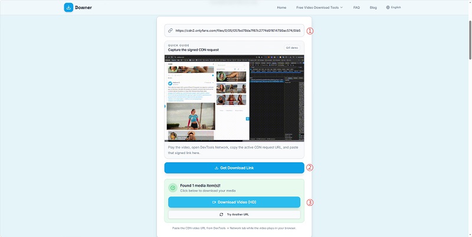Click the green success checkmark icon
This screenshot has width=472, height=237.
point(173,188)
